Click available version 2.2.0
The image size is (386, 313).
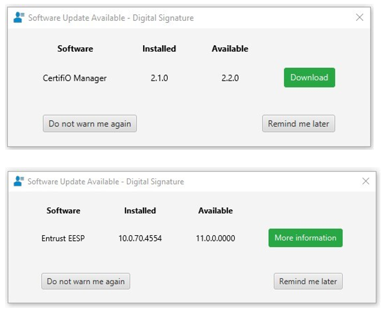(230, 78)
